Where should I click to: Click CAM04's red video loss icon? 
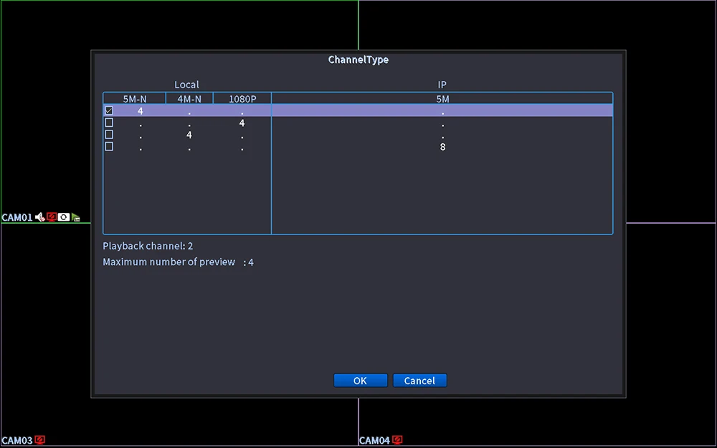click(397, 440)
